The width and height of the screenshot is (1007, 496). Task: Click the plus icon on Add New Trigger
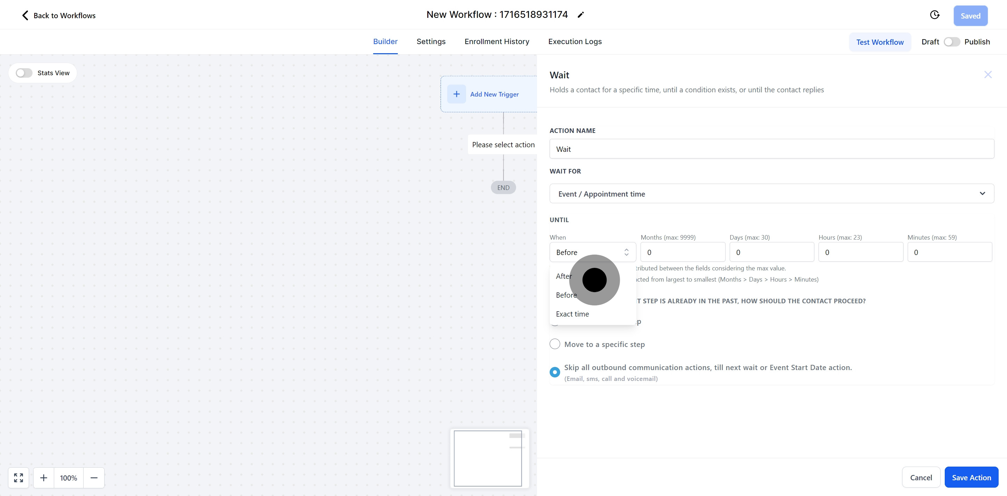pos(456,94)
